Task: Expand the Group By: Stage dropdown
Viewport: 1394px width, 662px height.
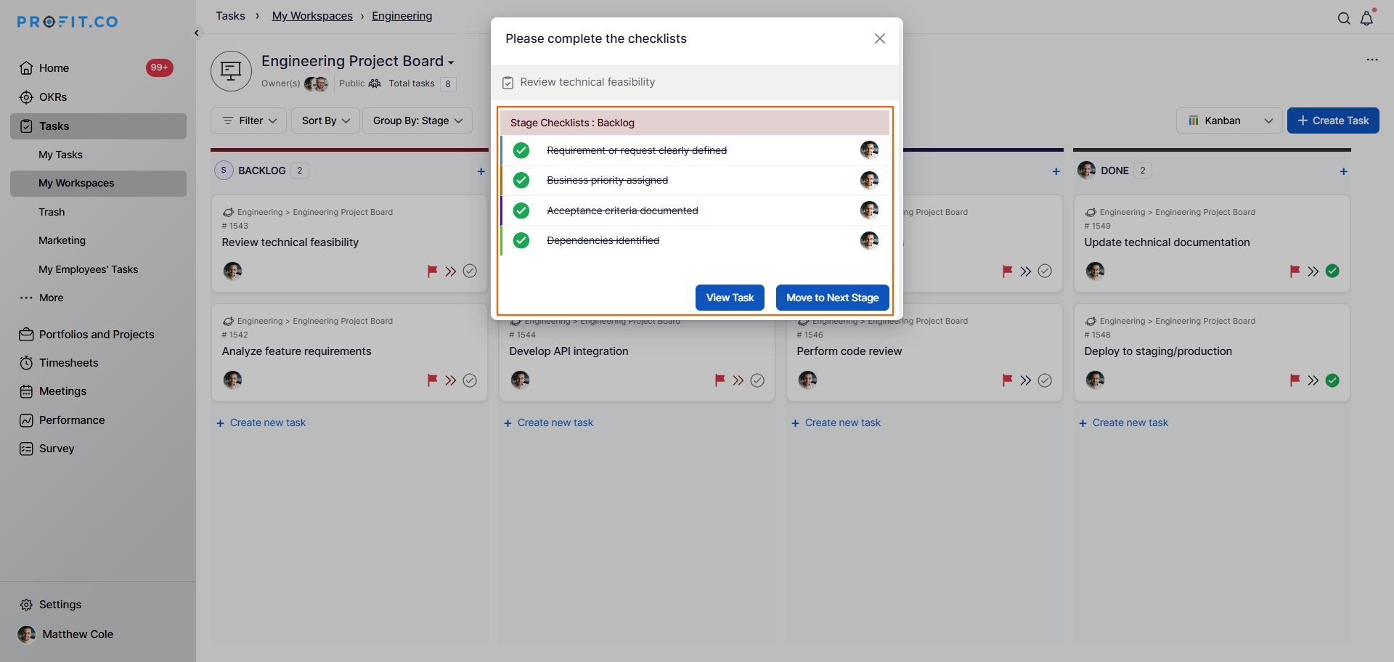Action: 417,120
